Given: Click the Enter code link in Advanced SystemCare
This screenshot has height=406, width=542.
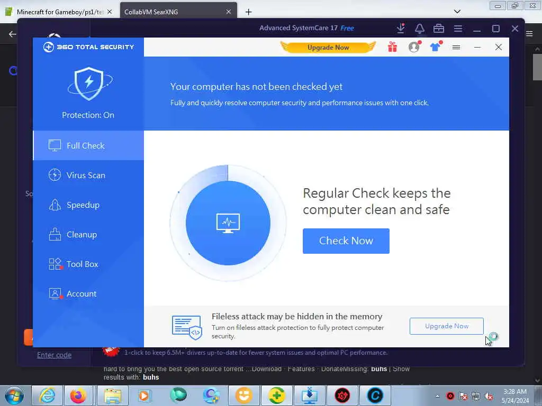Looking at the screenshot, I should [55, 355].
